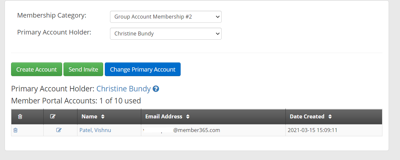Screen dimensions: 400x160
Task: Open the Membership Category dropdown
Action: point(166,17)
